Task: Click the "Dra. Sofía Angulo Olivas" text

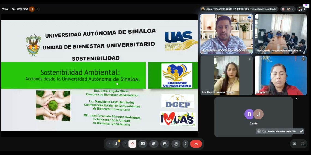Action: [x=112, y=91]
